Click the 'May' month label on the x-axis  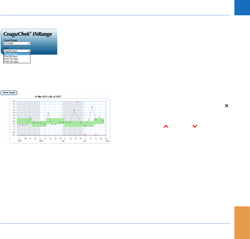point(41,141)
